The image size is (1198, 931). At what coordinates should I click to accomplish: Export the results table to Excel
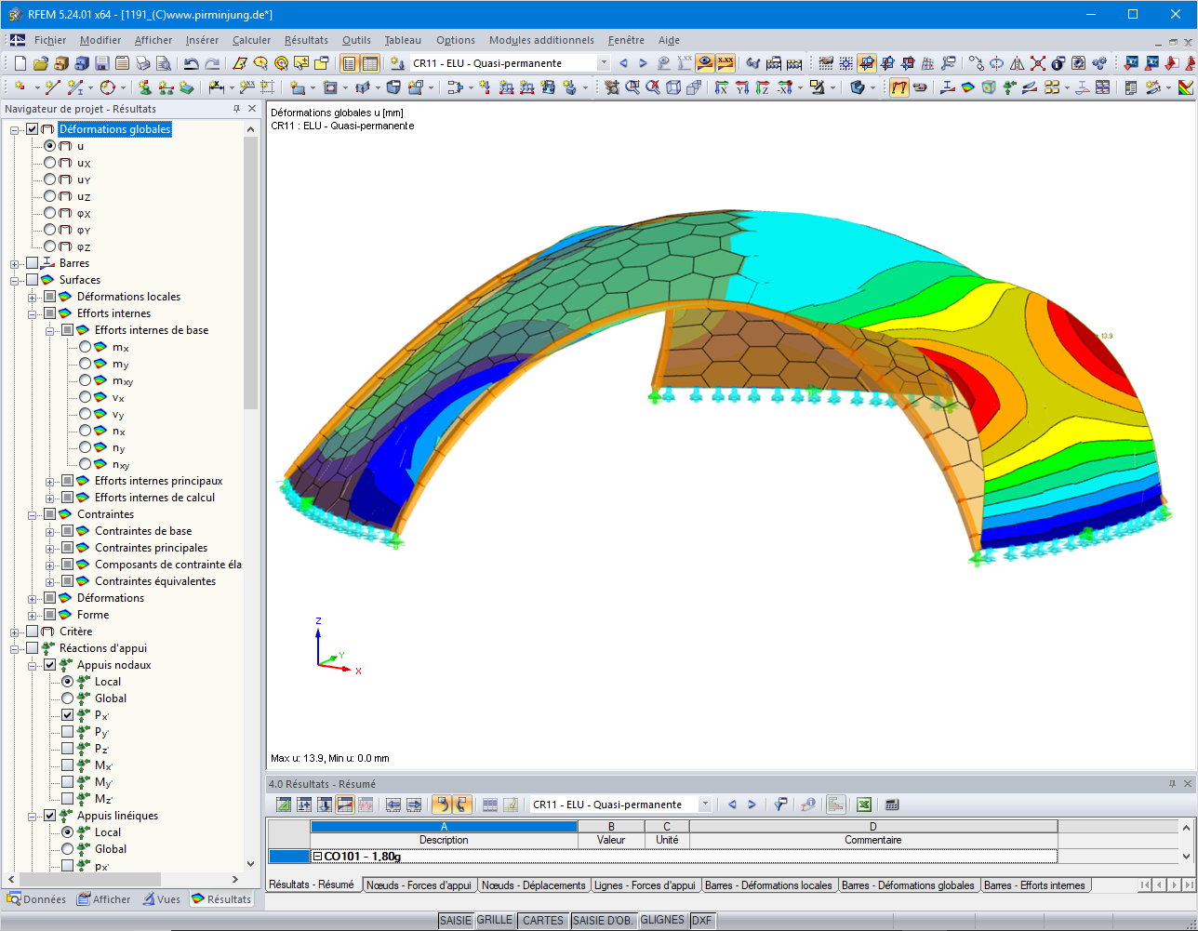(x=863, y=805)
